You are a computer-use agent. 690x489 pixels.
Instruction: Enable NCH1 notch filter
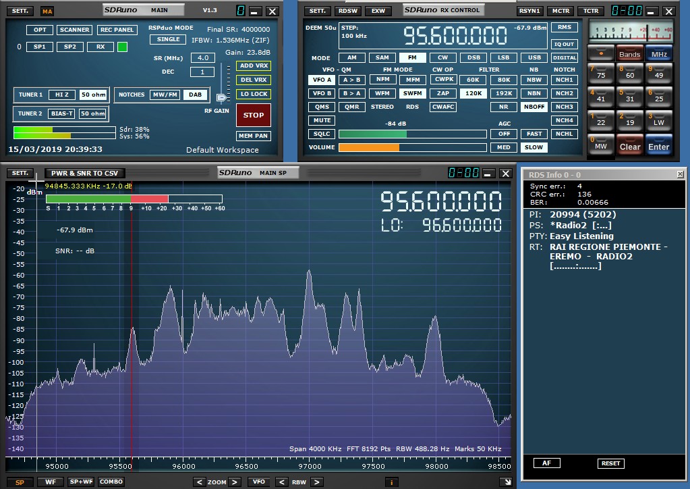tap(564, 80)
